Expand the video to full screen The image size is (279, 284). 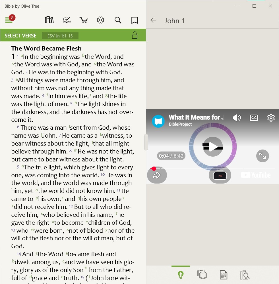coord(263,156)
